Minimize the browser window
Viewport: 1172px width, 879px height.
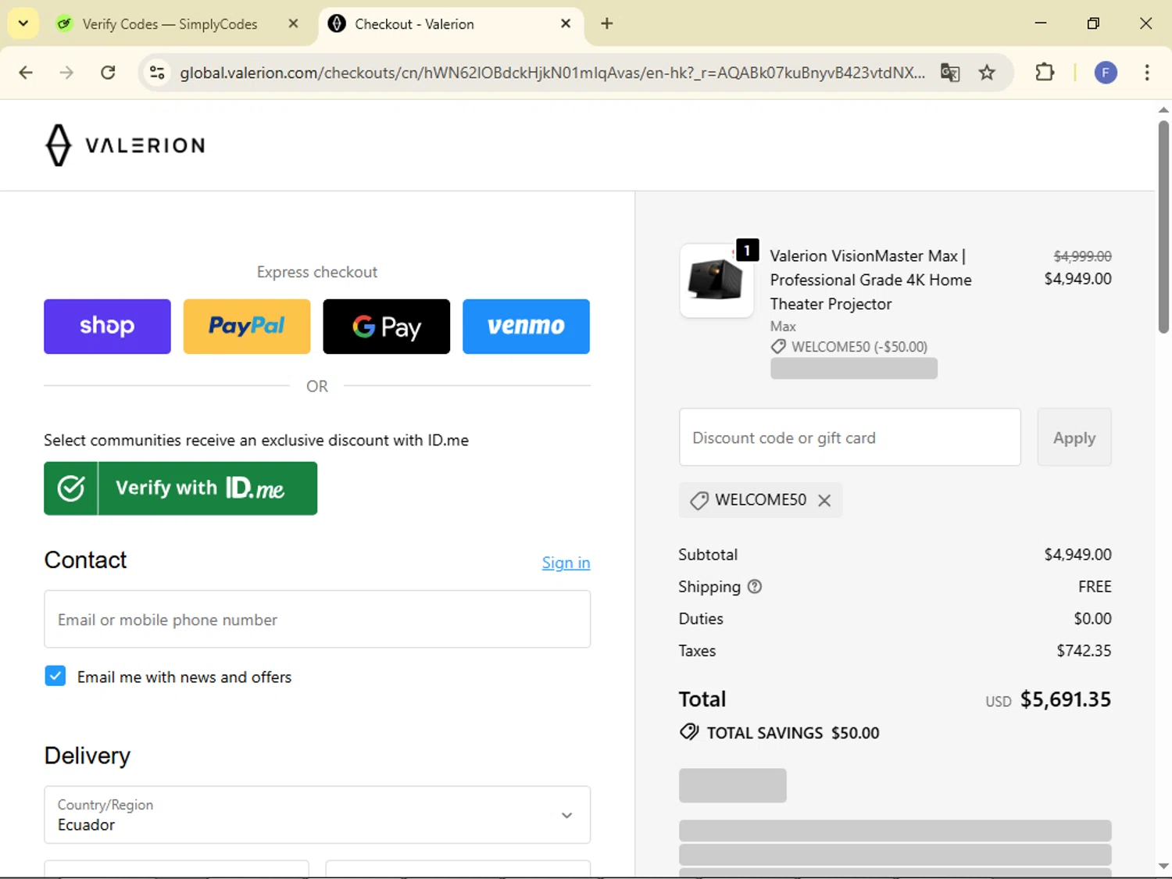[1040, 23]
